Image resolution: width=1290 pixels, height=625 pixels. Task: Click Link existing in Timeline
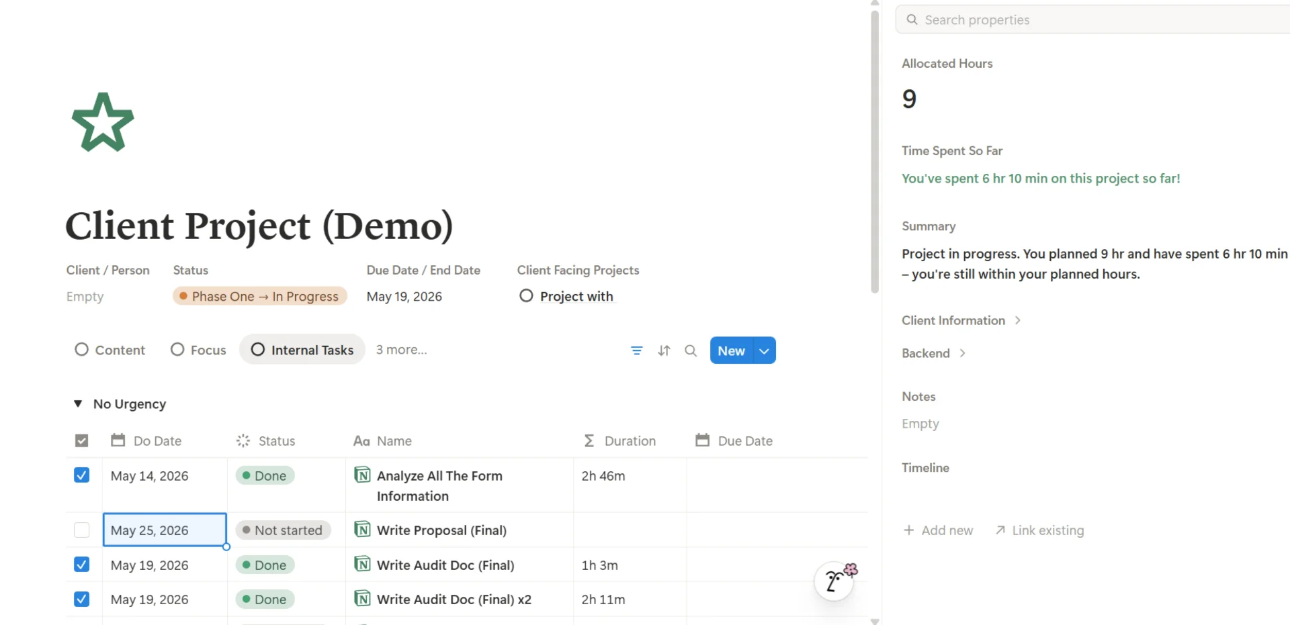[1039, 530]
